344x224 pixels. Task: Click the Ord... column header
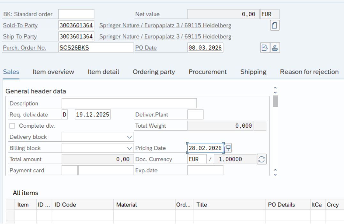click(185, 205)
